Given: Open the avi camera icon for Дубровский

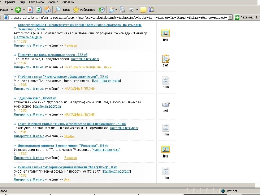Looking at the screenshot, I should point(166,105).
